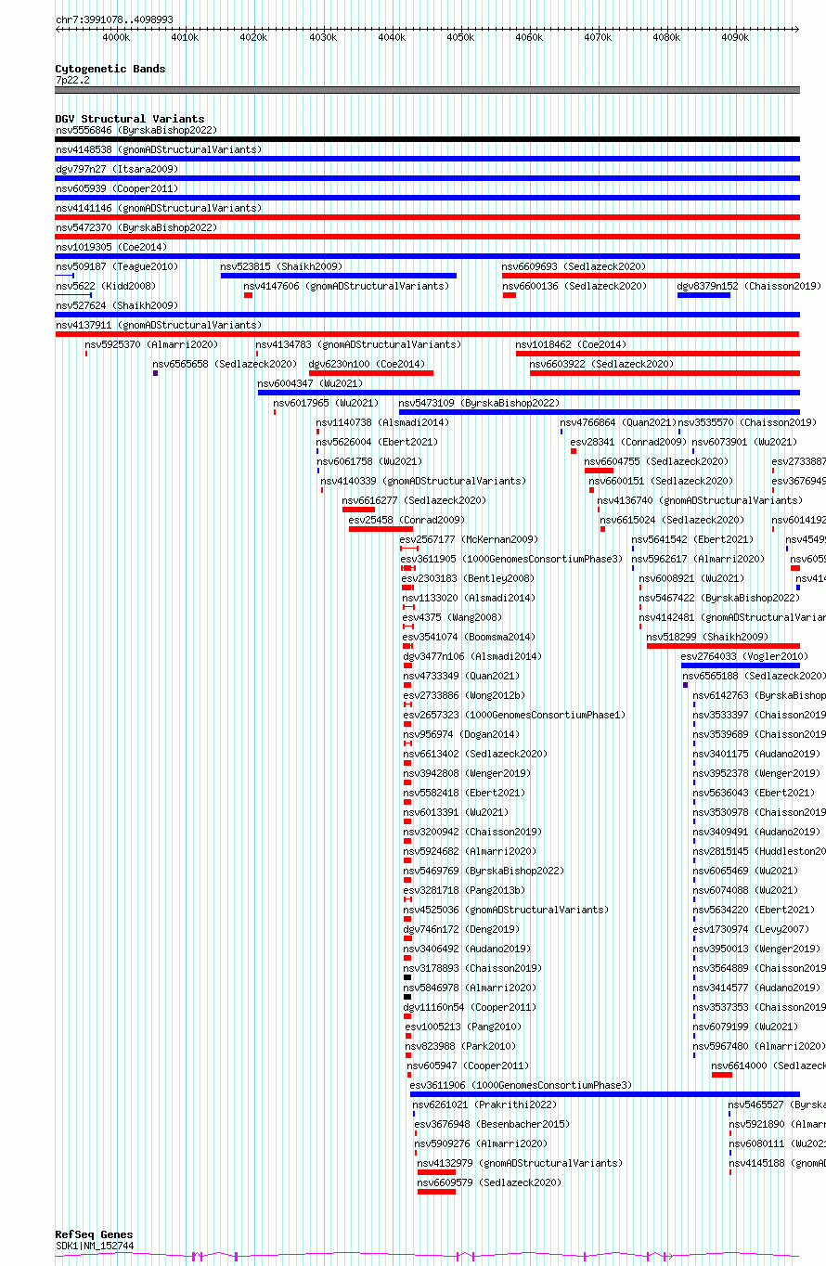Open nsv523815 (Shaikh2009) variant

pos(281,267)
